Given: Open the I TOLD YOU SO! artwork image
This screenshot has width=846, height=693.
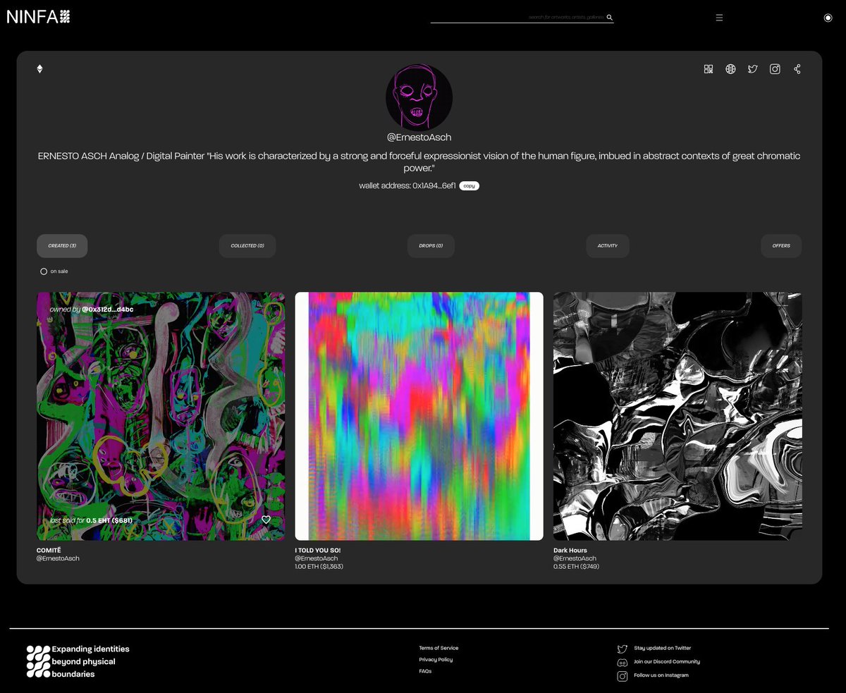Looking at the screenshot, I should (x=419, y=416).
